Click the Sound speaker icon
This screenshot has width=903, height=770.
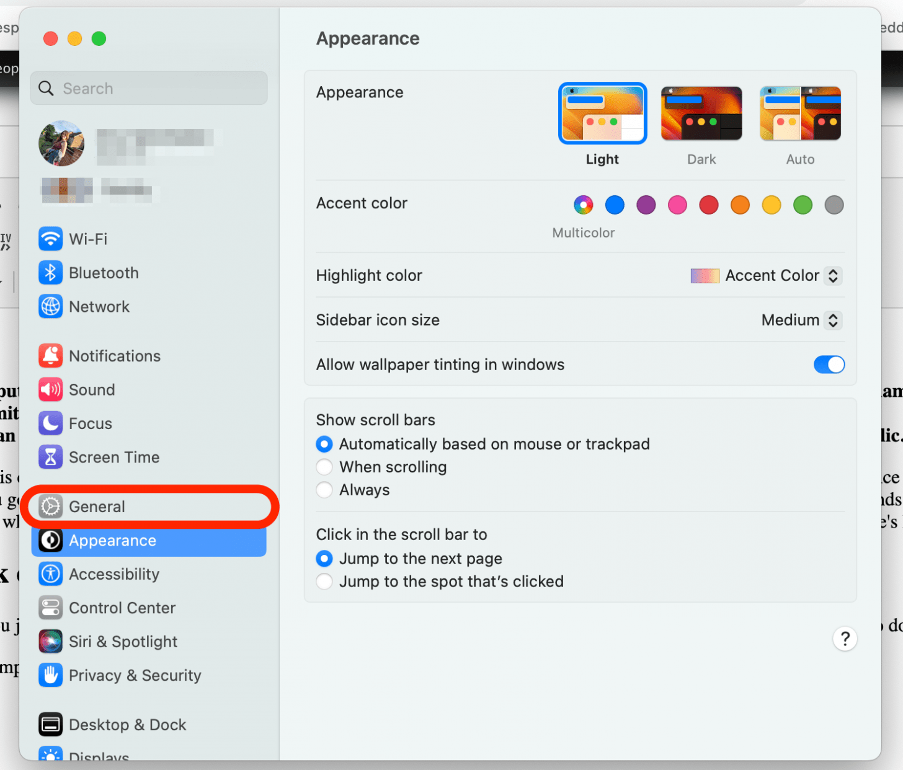(50, 389)
